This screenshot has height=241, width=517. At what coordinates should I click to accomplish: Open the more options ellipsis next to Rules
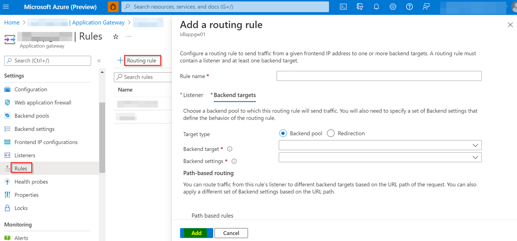[x=129, y=36]
